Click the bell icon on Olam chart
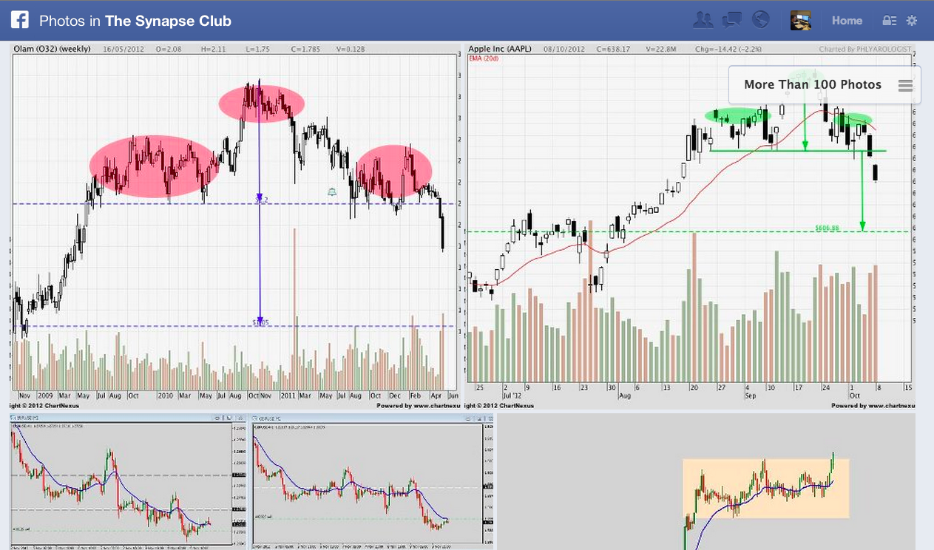The image size is (934, 550). (332, 192)
